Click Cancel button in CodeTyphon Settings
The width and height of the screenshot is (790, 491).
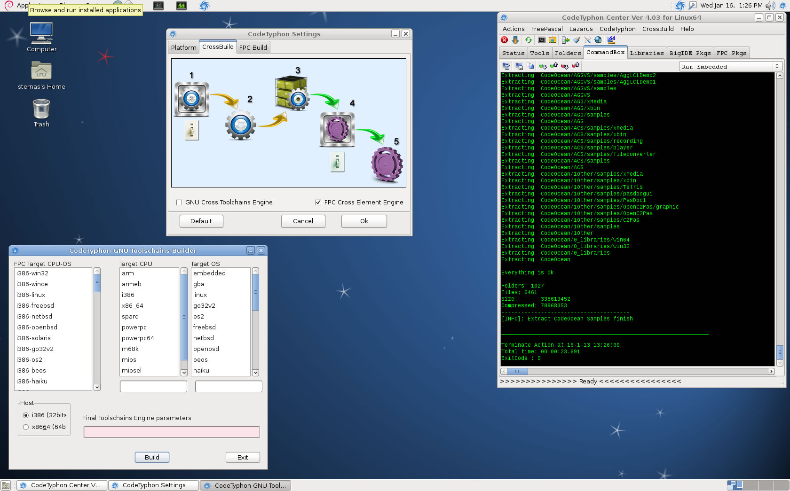pyautogui.click(x=303, y=221)
